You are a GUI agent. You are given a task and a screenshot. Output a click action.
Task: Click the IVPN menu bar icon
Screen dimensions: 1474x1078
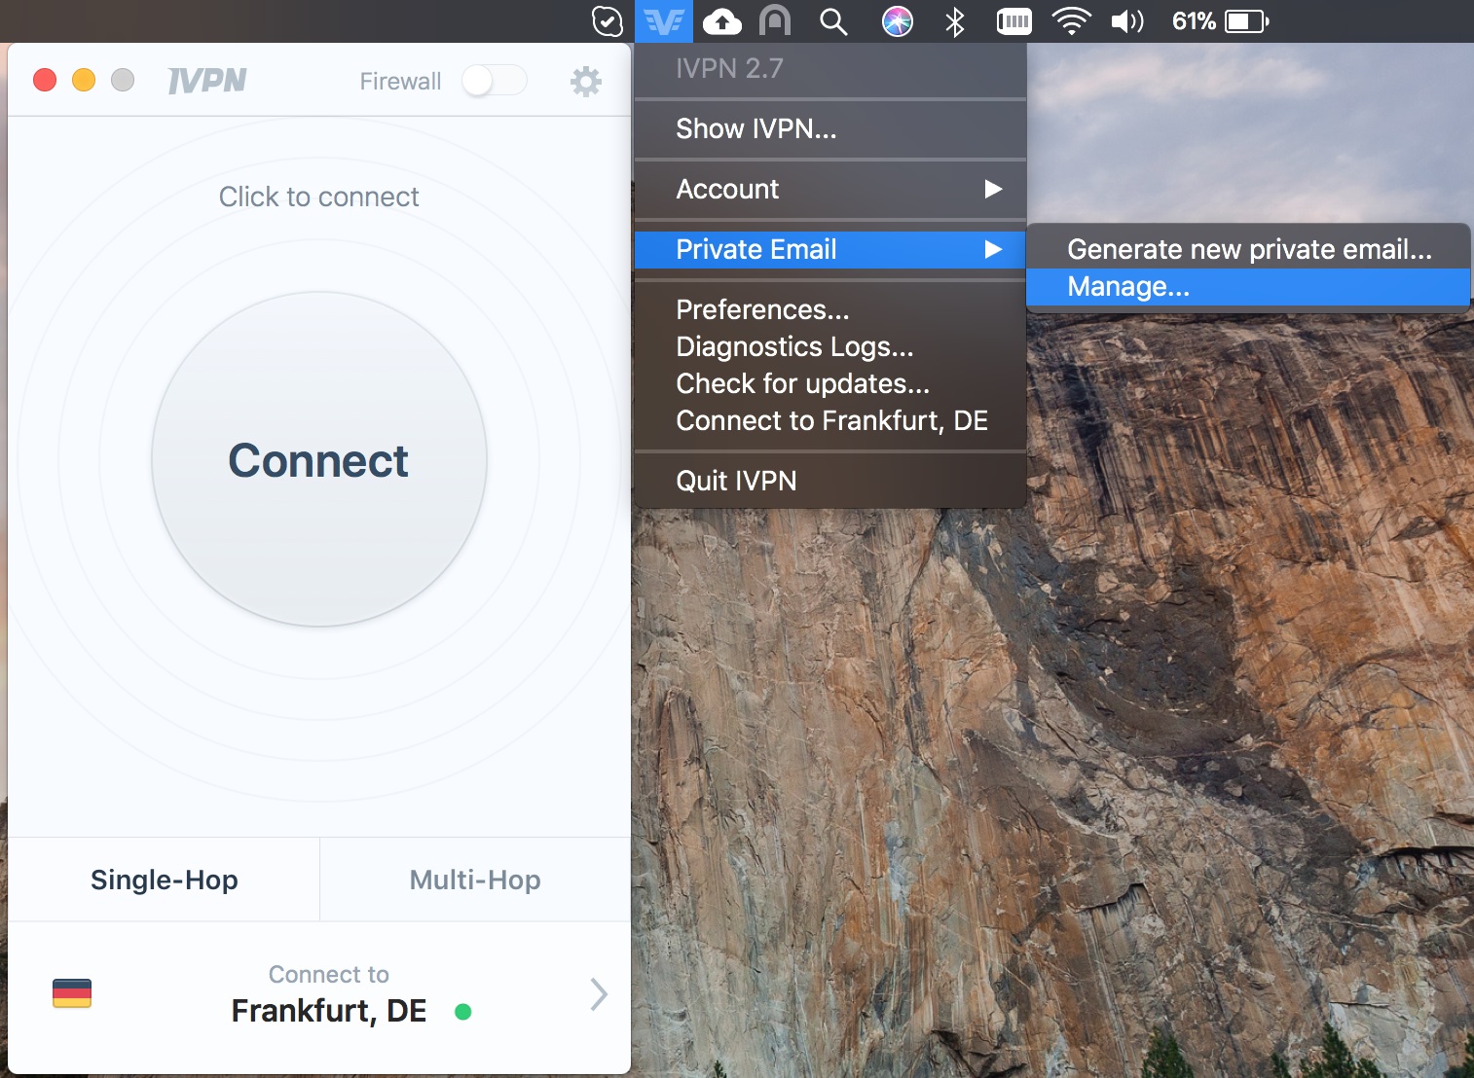(664, 20)
